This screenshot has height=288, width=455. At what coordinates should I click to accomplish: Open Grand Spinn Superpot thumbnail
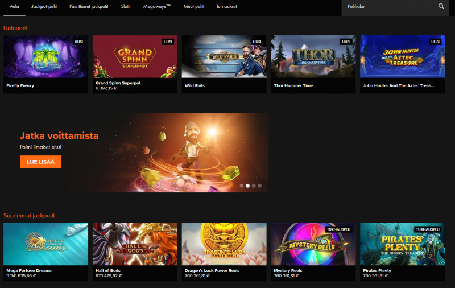pyautogui.click(x=135, y=56)
